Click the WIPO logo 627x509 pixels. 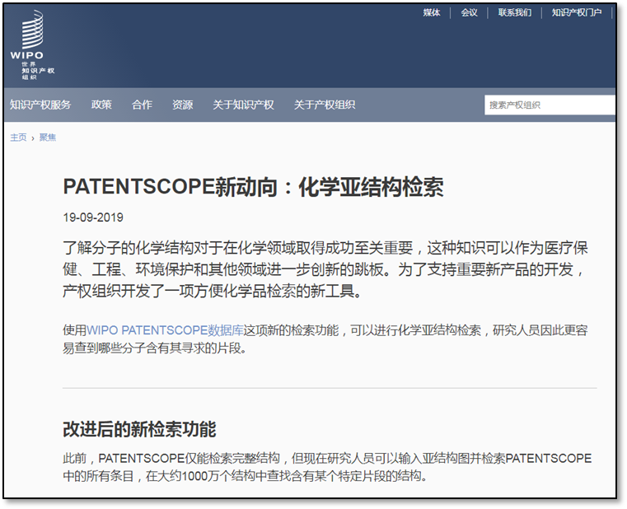[32, 44]
